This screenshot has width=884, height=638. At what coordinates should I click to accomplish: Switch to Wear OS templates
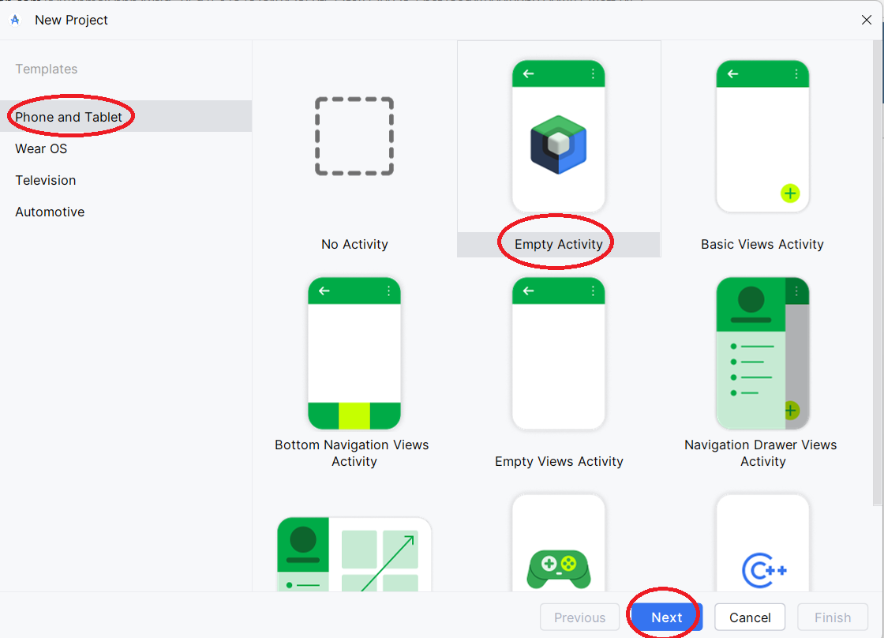coord(41,148)
